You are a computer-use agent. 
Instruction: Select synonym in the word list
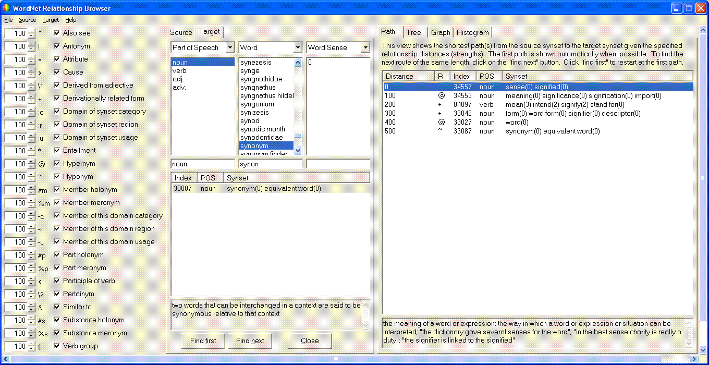266,145
